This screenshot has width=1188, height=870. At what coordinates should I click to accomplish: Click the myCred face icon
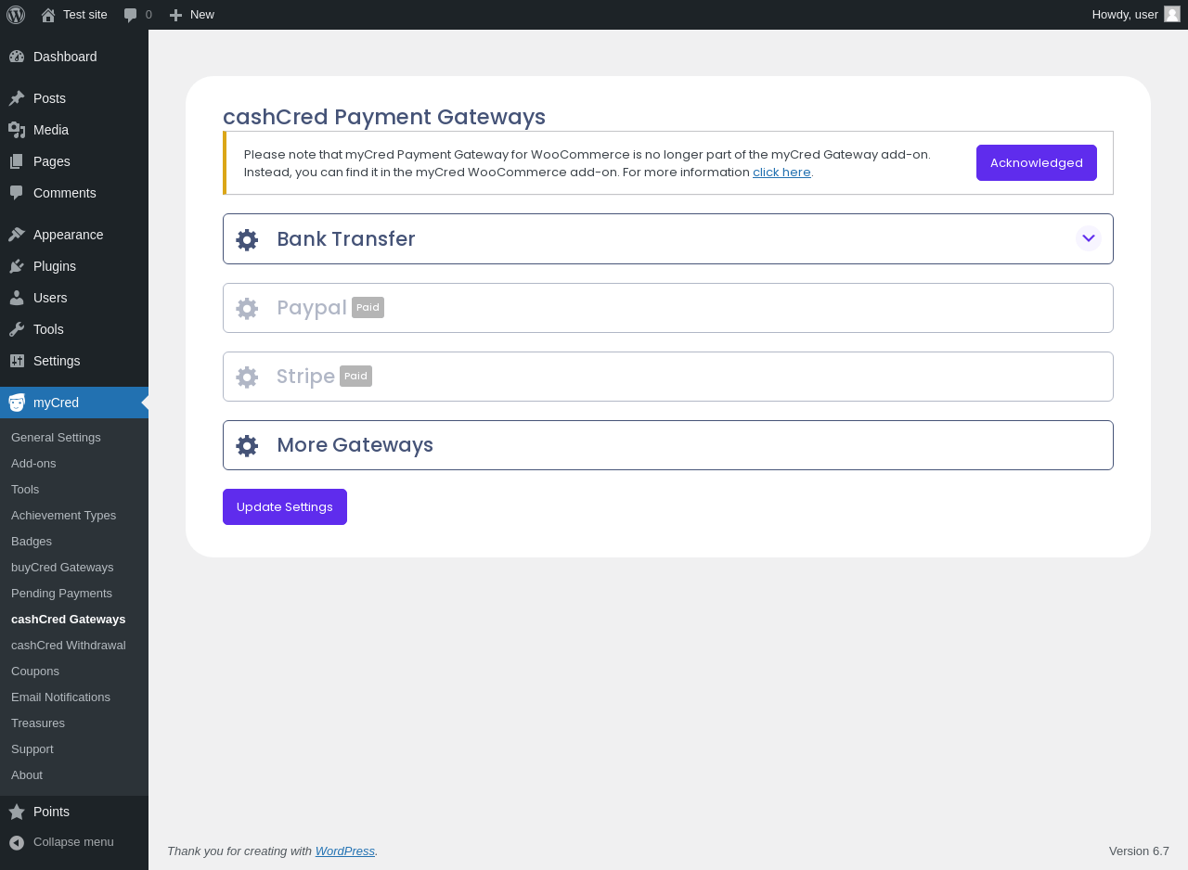(x=17, y=403)
